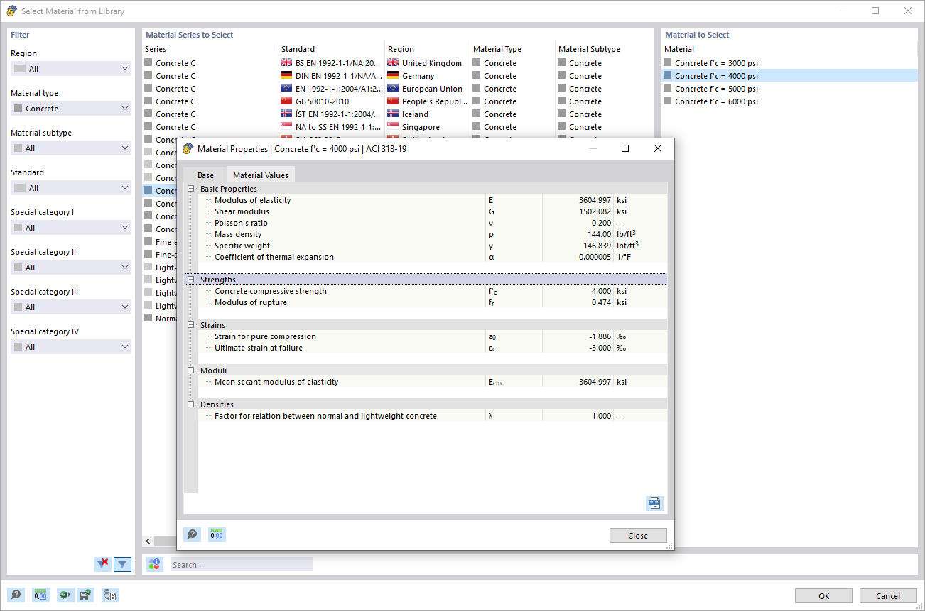Click the Singapore flag in the Region column

[393, 126]
